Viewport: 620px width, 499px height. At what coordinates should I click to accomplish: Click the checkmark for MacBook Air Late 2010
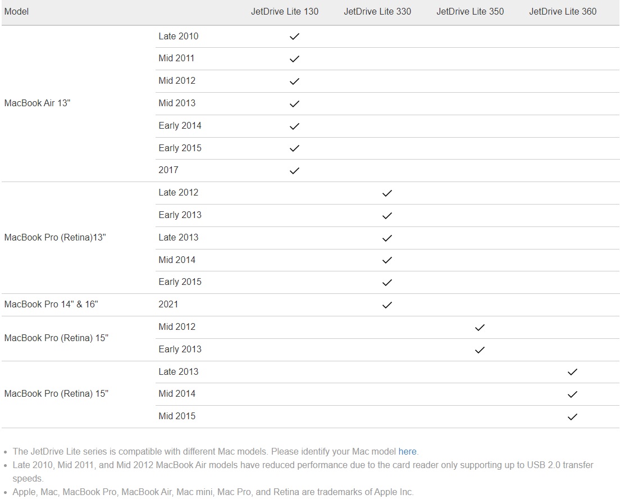(x=294, y=37)
